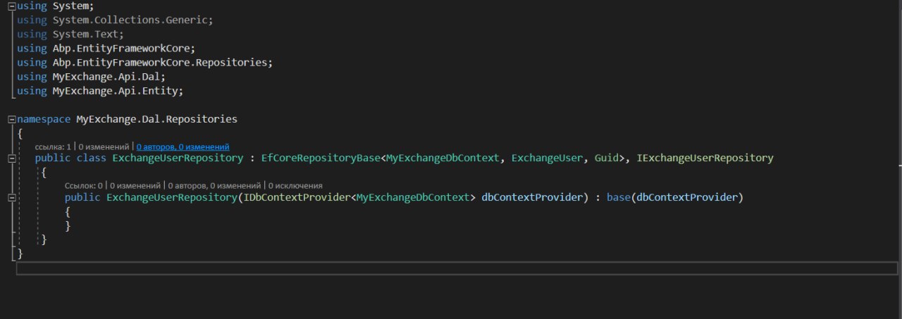Click the ExchangeUserRepository class name in declaration
The width and height of the screenshot is (902, 319).
pyautogui.click(x=178, y=158)
